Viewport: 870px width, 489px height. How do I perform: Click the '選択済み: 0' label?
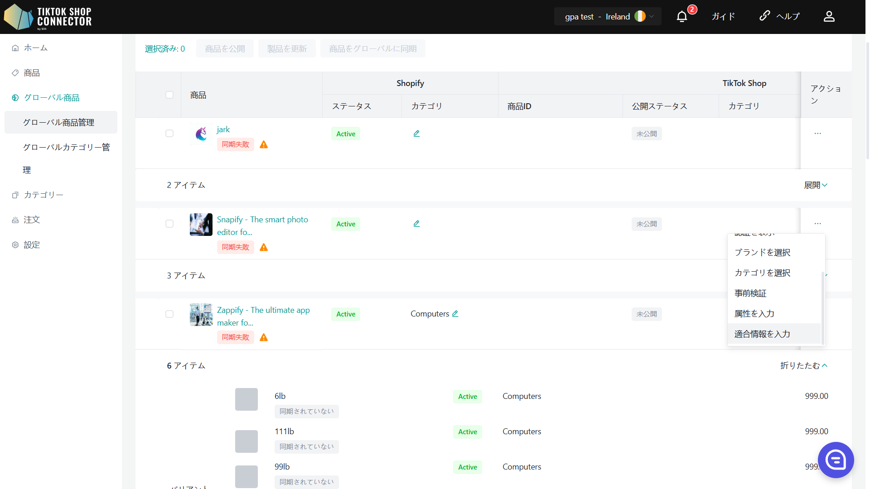pos(165,49)
